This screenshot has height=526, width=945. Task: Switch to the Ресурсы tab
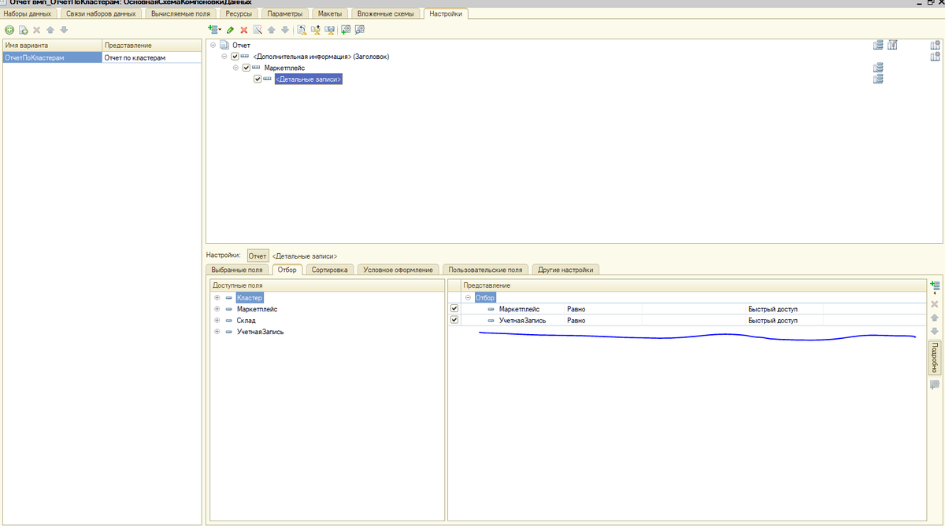[x=238, y=14]
